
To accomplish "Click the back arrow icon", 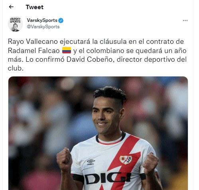I will coord(11,7).
